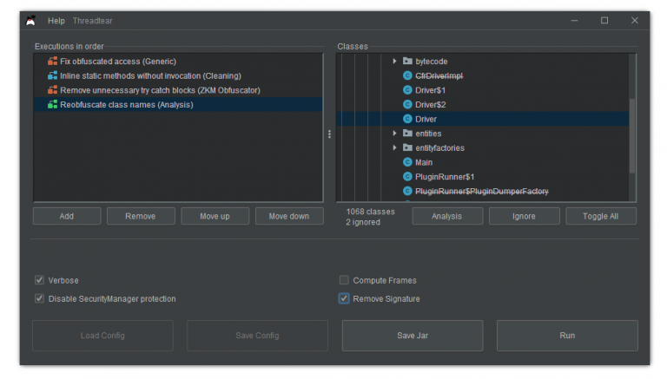Viewport: 667px width, 379px height.
Task: Click the Inline static methods execution icon
Action: pyautogui.click(x=52, y=75)
